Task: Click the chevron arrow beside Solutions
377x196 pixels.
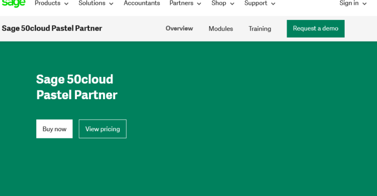Action: coord(111,4)
